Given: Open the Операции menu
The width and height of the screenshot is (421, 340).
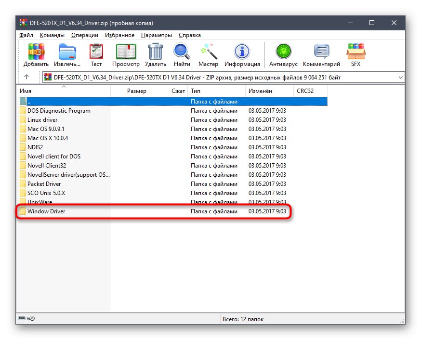Looking at the screenshot, I should pos(85,35).
